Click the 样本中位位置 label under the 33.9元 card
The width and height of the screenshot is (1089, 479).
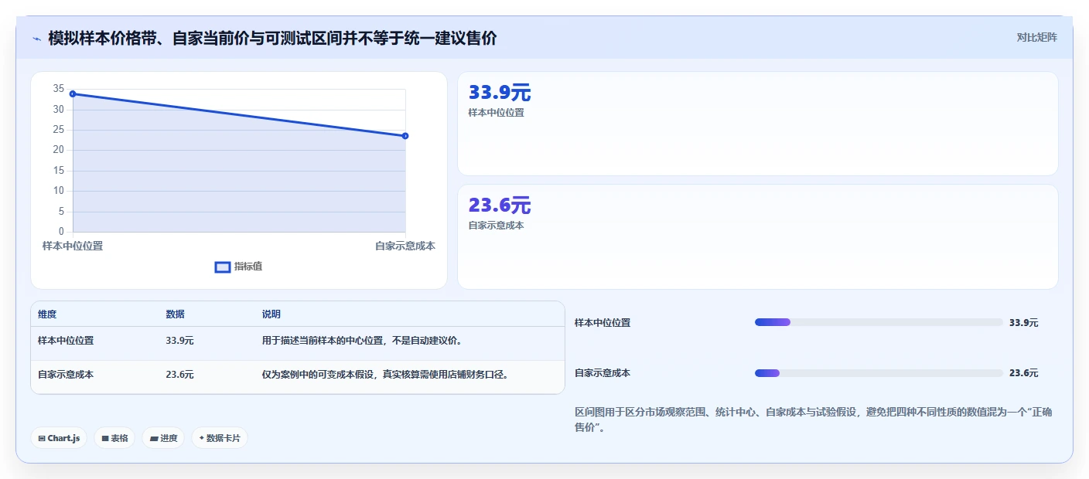[496, 113]
